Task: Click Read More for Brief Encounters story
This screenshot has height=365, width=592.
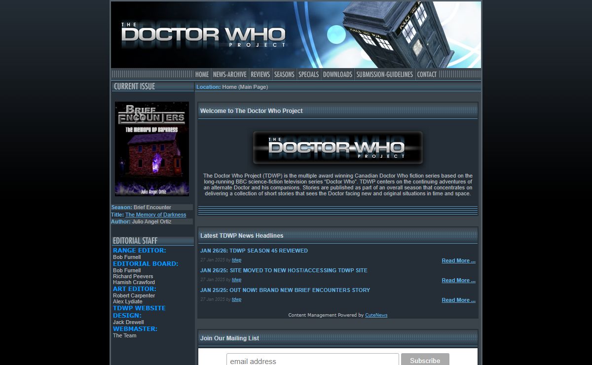Action: 459,300
